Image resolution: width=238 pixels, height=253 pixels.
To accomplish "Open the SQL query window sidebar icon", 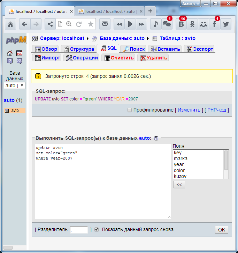I will [x=19, y=53].
